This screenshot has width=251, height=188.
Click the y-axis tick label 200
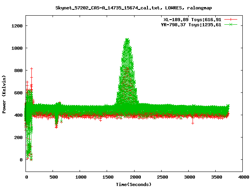coord(18,137)
